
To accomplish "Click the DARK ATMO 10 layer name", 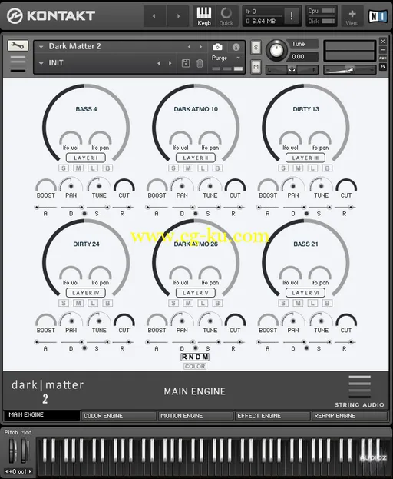I will click(196, 109).
